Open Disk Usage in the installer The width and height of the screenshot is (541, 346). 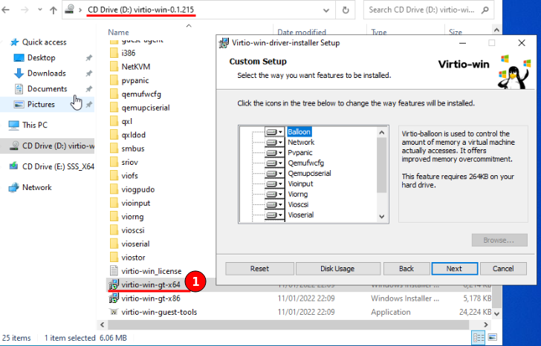click(337, 269)
